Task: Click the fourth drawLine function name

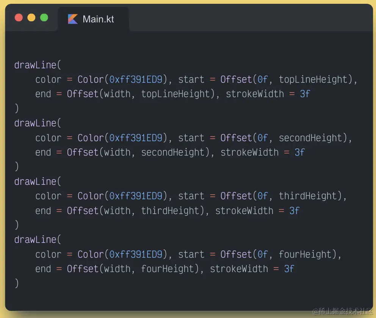Action: pos(35,240)
